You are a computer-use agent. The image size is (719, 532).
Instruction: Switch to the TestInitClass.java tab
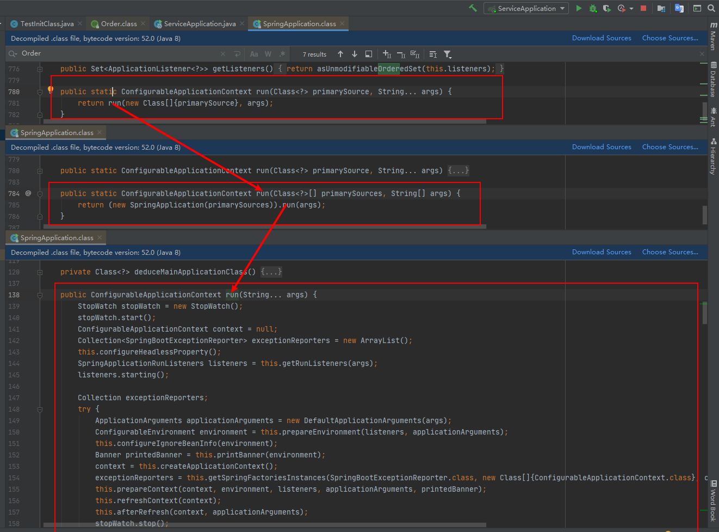(x=47, y=24)
